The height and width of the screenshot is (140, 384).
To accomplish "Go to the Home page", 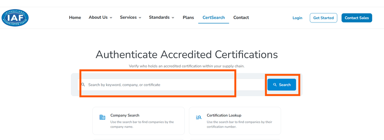I will tap(75, 18).
